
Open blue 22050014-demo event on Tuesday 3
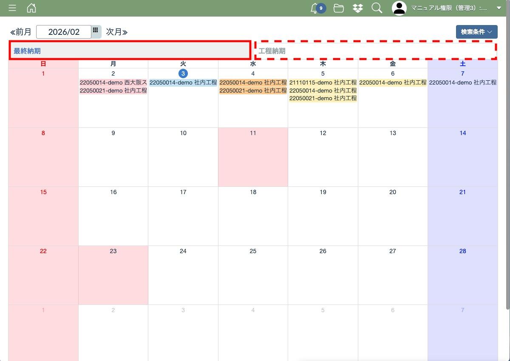183,82
